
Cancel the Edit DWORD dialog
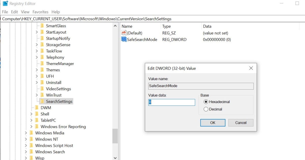click(240, 123)
